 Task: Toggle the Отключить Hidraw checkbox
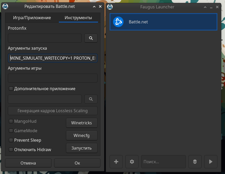point(11,150)
